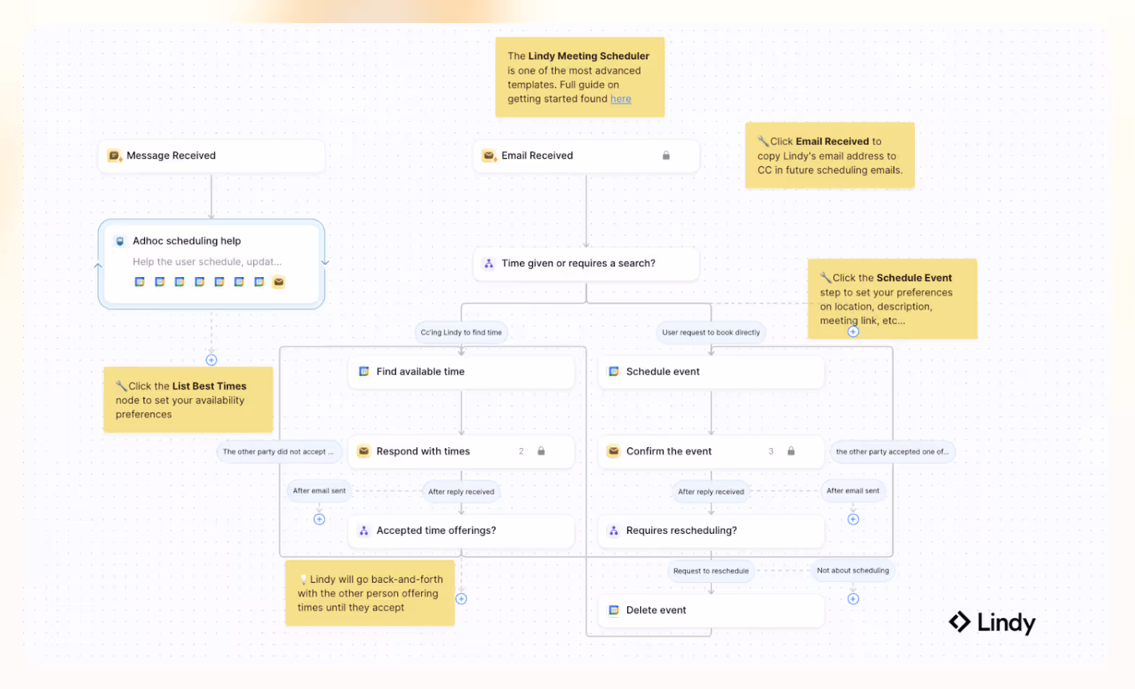This screenshot has width=1135, height=689.
Task: Select the 'Click Email Received' sticky note
Action: (830, 156)
